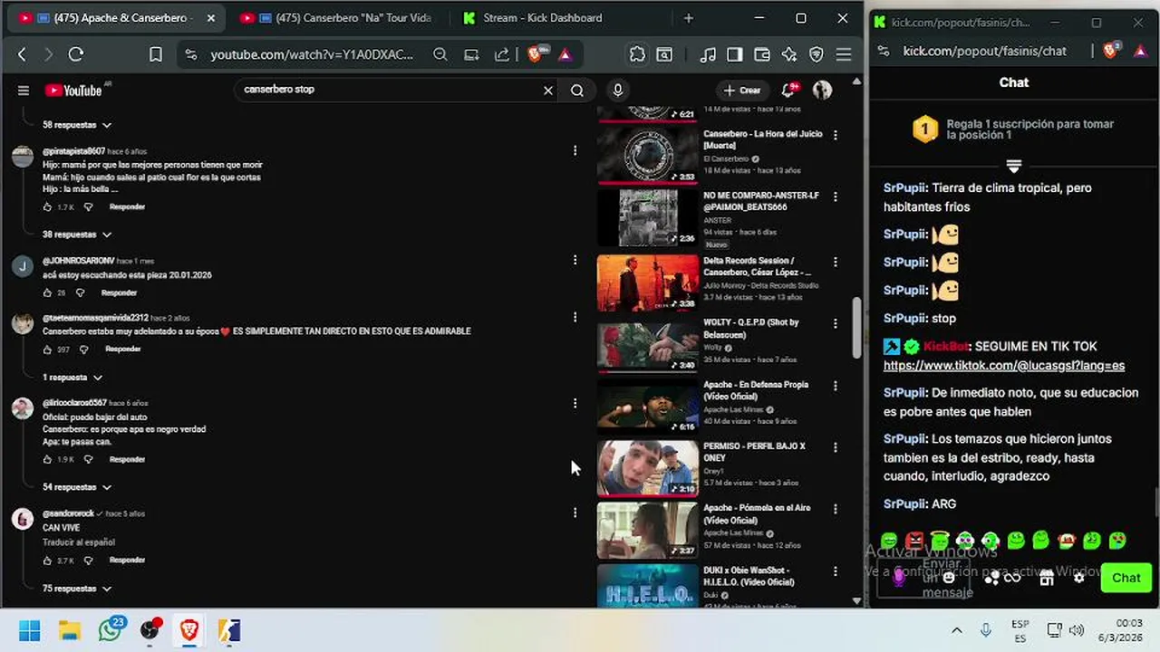Image resolution: width=1160 pixels, height=652 pixels.
Task: Dislike the @liricoclaros6567 comment
Action: 88,460
